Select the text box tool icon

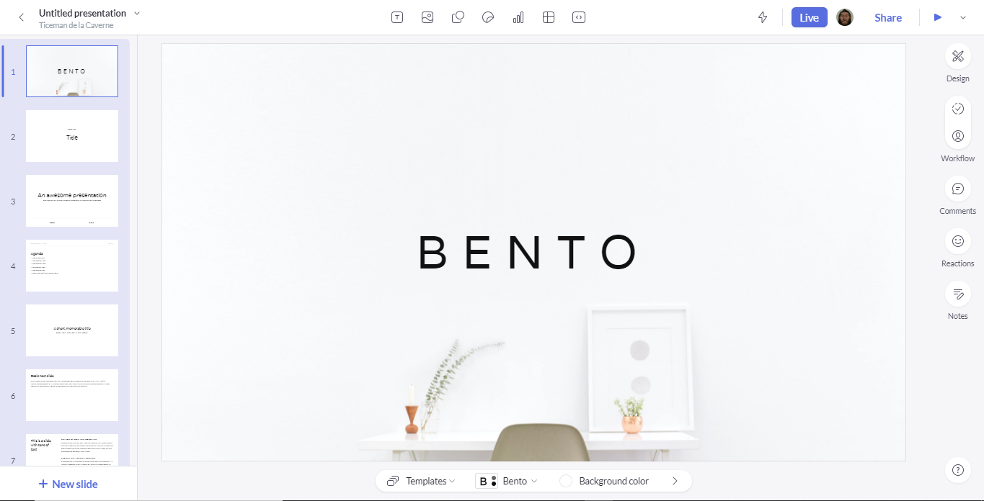coord(397,17)
